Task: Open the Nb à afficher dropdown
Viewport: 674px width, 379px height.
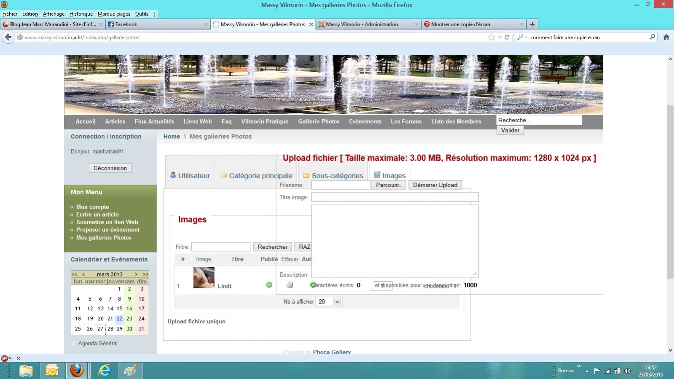Action: [328, 301]
